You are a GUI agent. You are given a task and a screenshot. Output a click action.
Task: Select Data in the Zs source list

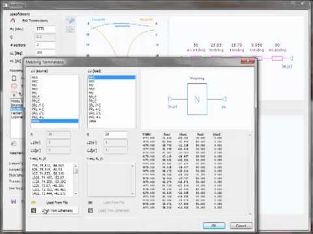click(55, 121)
